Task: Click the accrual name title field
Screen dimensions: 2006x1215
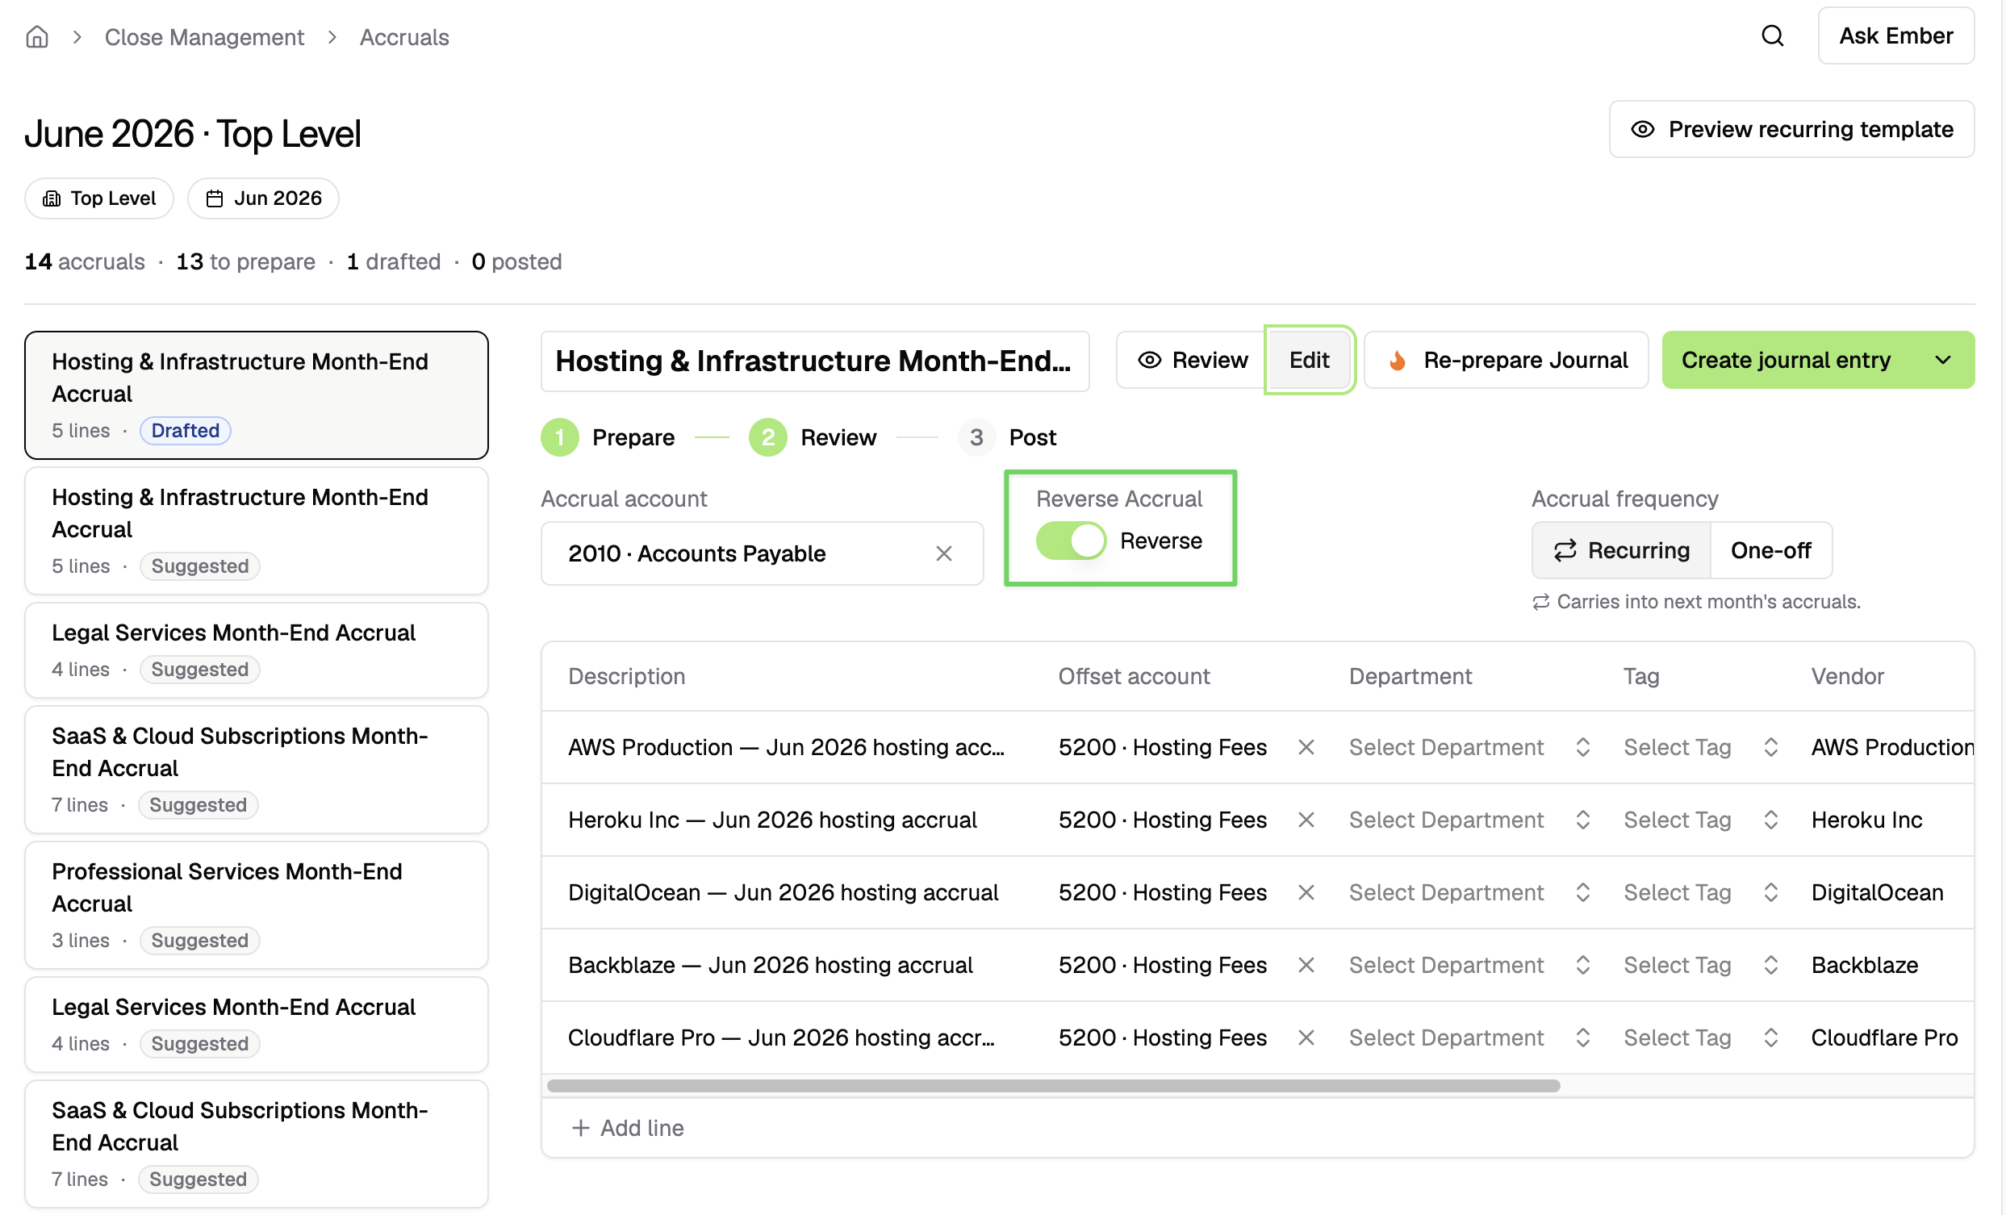Action: 815,361
